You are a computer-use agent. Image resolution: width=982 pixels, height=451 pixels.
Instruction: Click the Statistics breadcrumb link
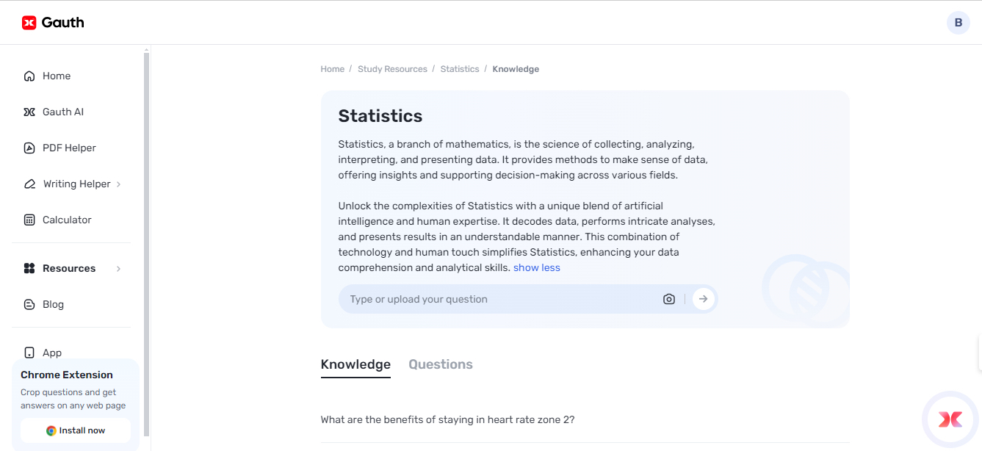459,69
